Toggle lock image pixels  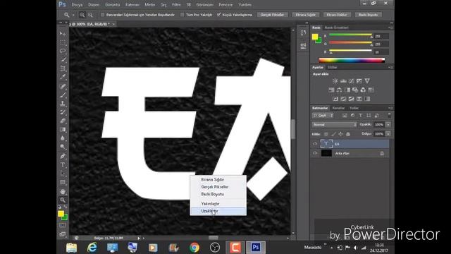[333, 134]
